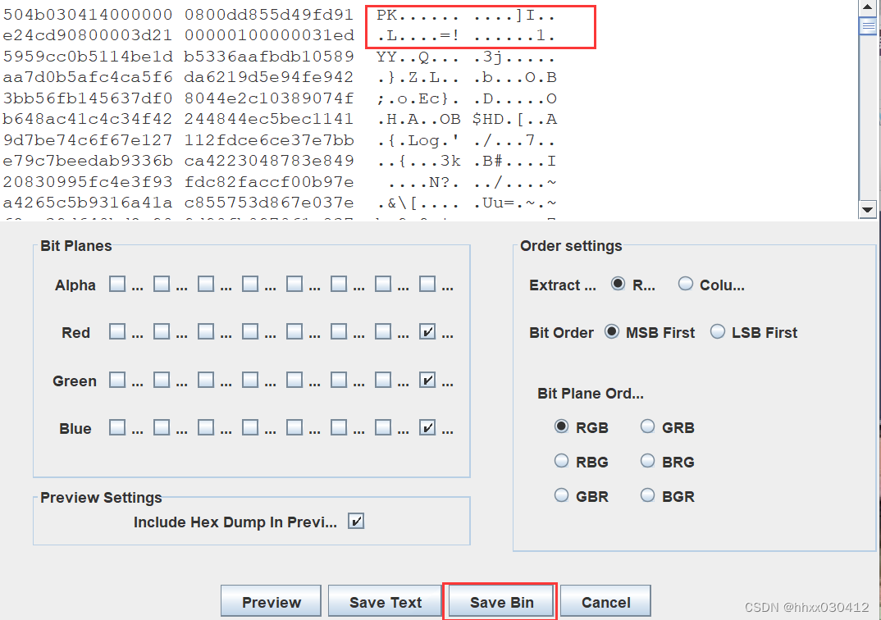
Task: Enable the Blue bit 5 checkbox
Action: (x=206, y=428)
